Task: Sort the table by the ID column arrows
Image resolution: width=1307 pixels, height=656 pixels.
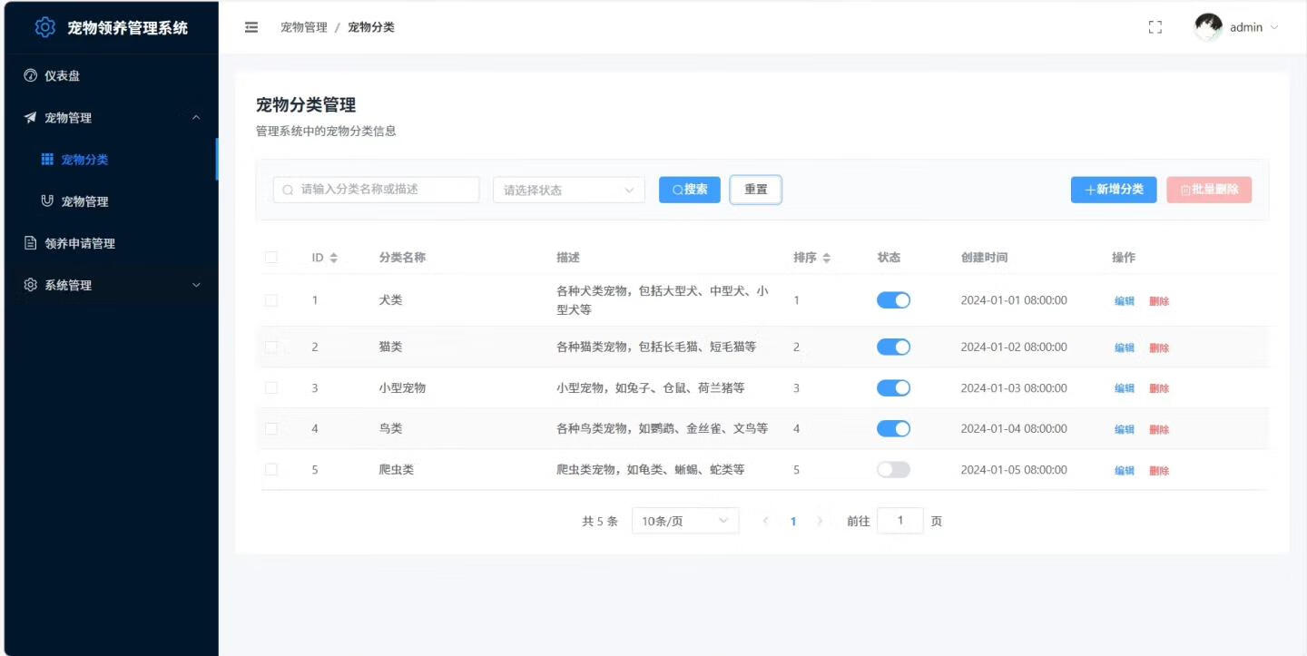Action: (x=336, y=257)
